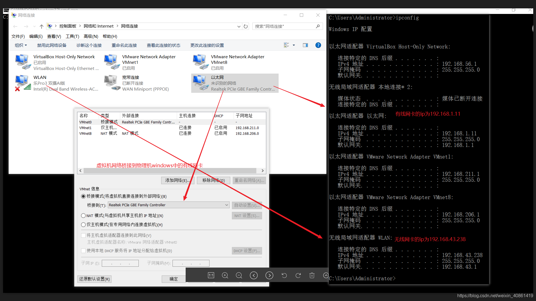Select the VMnet0 row in table

[171, 122]
